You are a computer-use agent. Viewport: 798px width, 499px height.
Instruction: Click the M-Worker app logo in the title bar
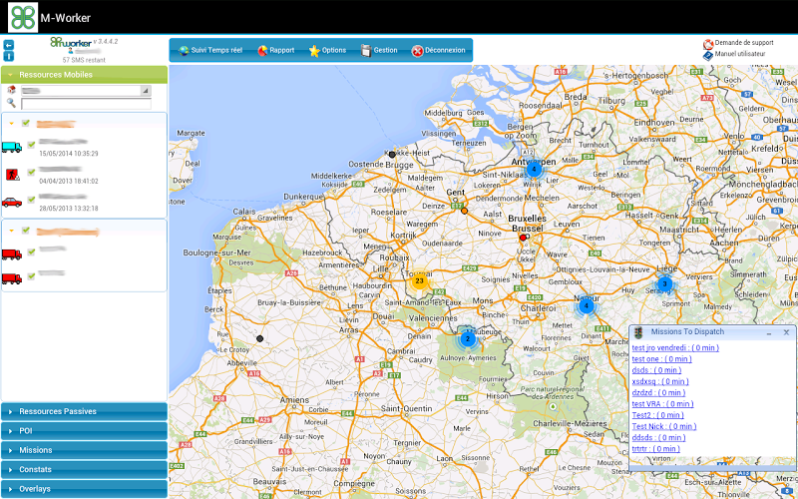pos(23,17)
